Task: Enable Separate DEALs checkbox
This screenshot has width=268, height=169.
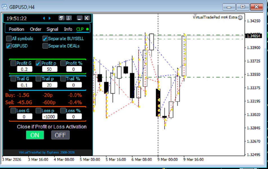Action: coord(45,46)
